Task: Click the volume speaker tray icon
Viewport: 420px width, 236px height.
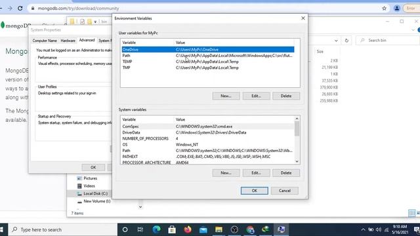Action: click(379, 229)
